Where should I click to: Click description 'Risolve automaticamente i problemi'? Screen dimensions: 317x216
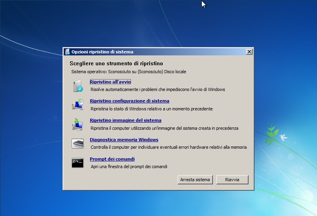coord(158,89)
